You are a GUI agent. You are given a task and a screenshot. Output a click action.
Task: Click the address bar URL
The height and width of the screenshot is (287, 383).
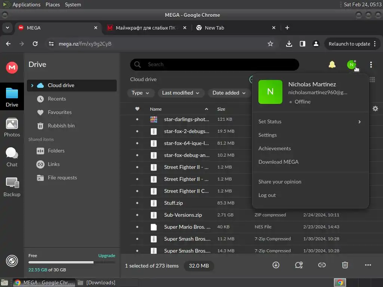[x=85, y=44]
